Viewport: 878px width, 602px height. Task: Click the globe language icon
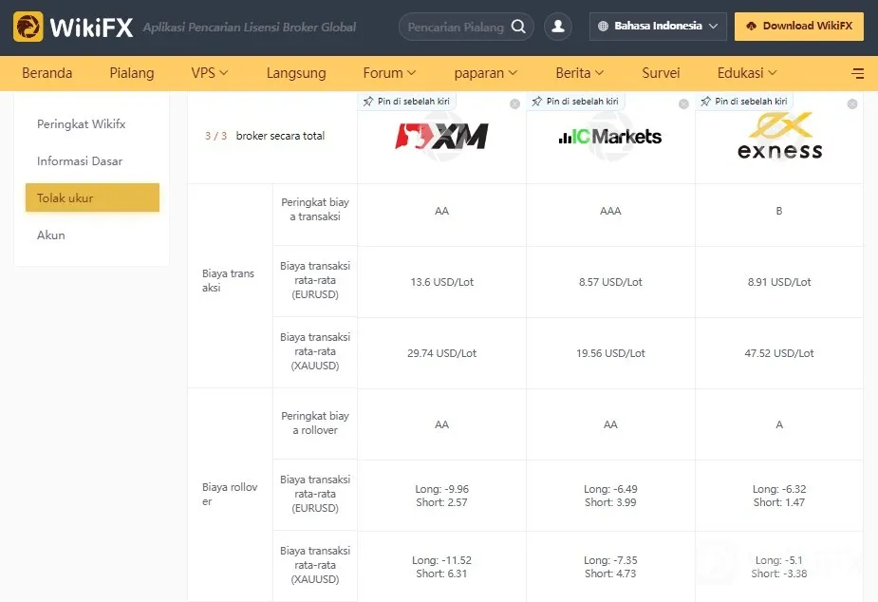(603, 26)
